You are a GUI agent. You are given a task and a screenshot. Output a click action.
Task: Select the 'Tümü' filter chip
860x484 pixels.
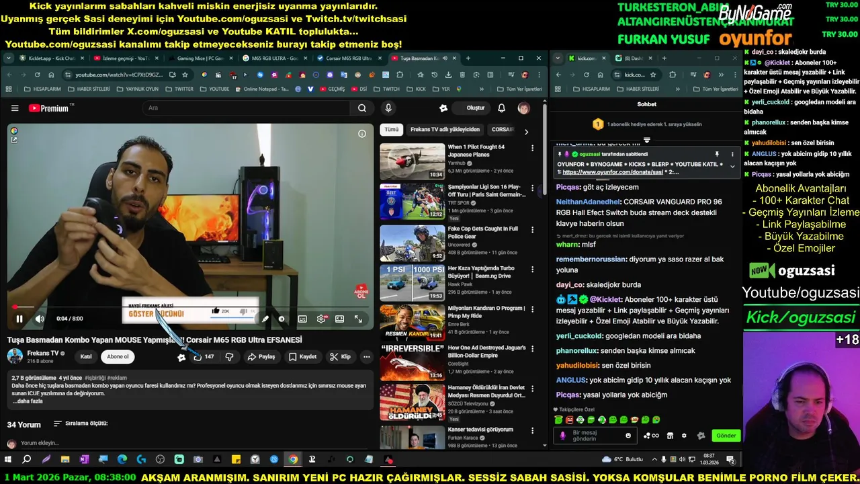pyautogui.click(x=391, y=129)
